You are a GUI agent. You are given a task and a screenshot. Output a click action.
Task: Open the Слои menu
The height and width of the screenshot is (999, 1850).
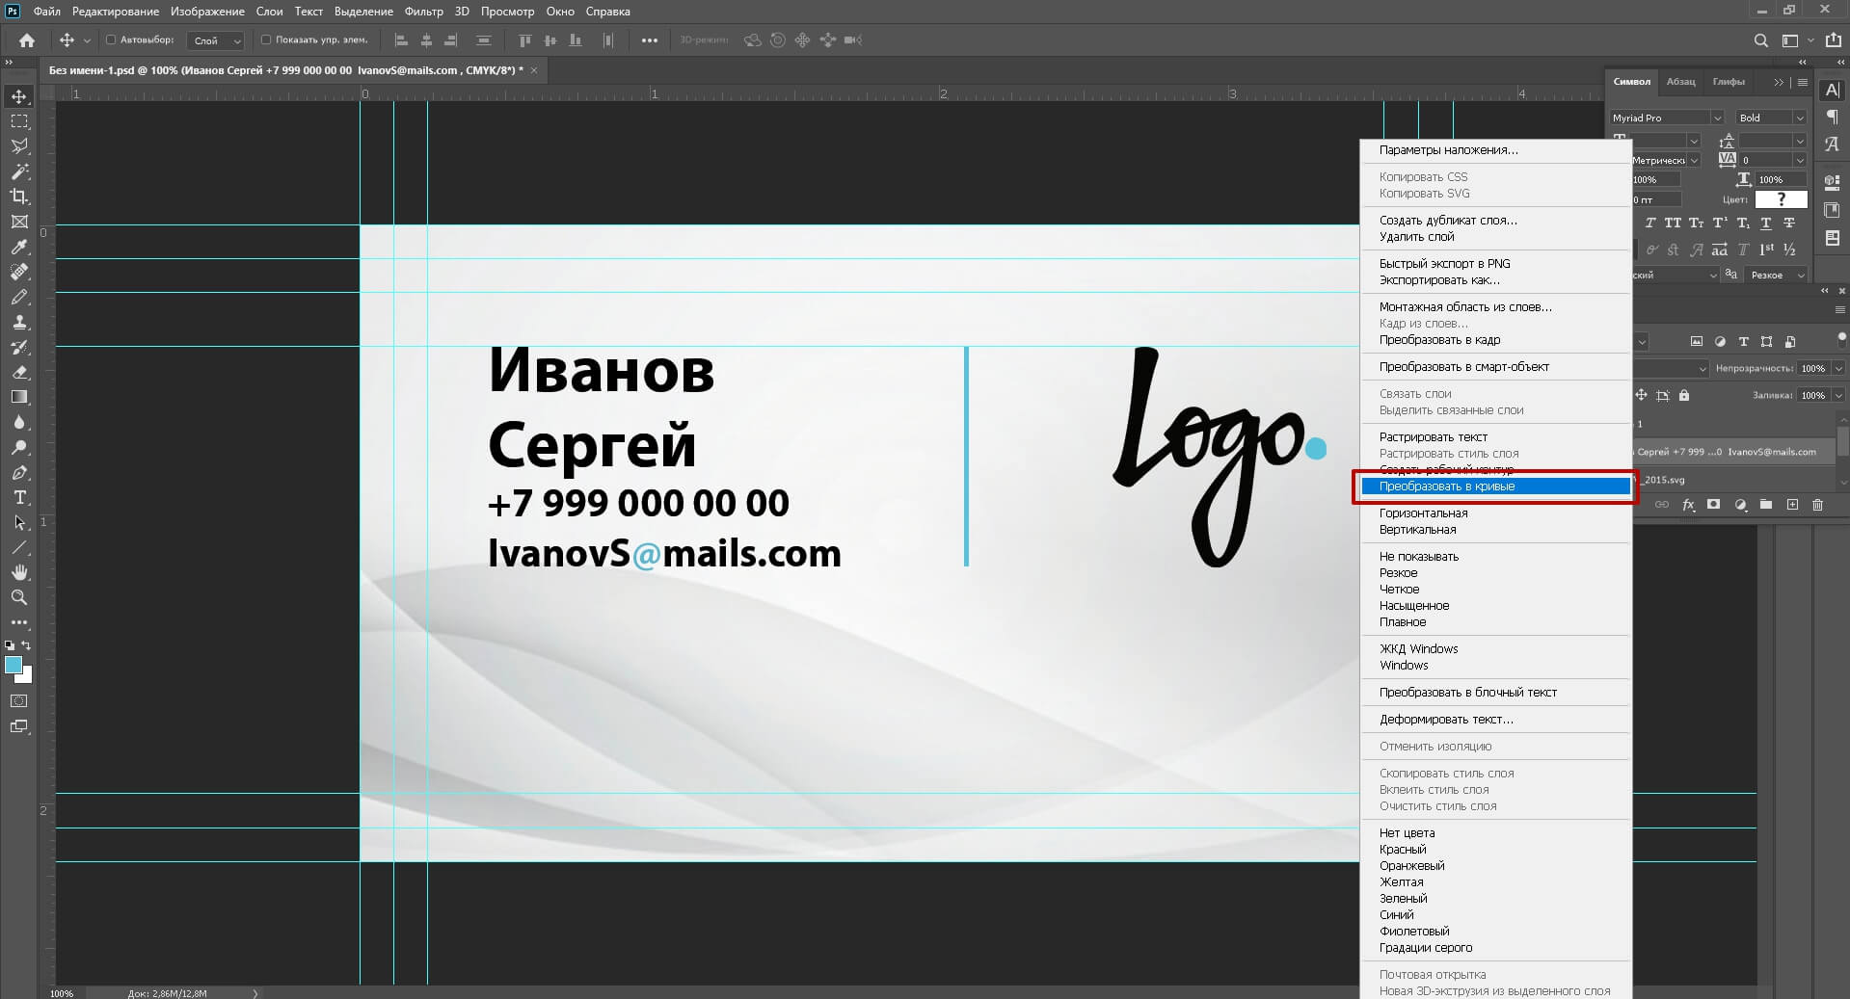coord(269,12)
